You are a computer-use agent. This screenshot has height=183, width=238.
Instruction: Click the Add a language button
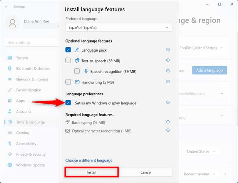[209, 70]
